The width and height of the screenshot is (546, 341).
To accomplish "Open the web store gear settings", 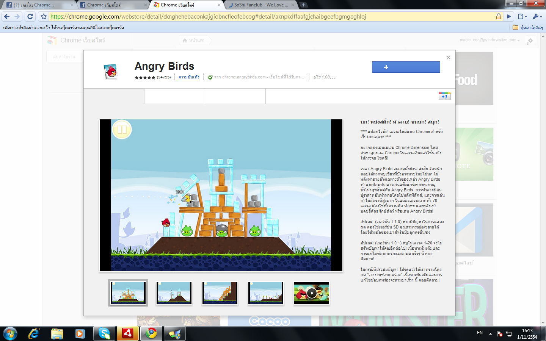I will tap(530, 41).
